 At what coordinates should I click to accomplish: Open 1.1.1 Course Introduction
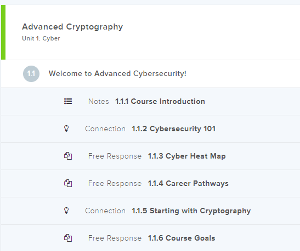click(160, 101)
